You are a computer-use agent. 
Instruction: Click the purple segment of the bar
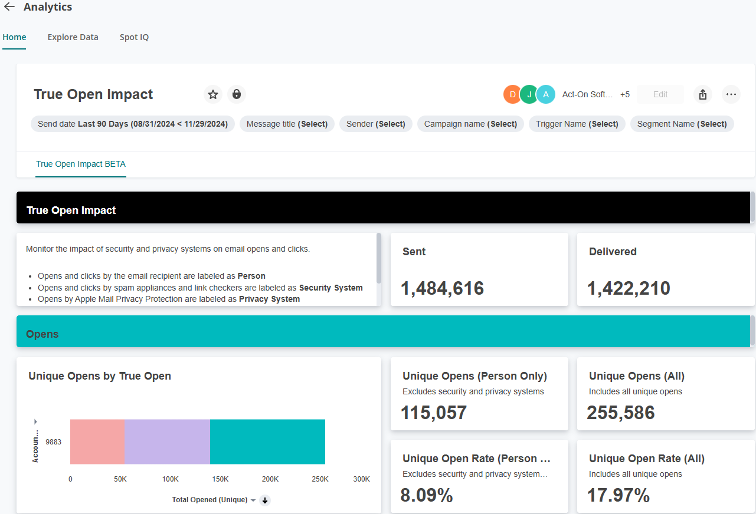[x=167, y=441]
